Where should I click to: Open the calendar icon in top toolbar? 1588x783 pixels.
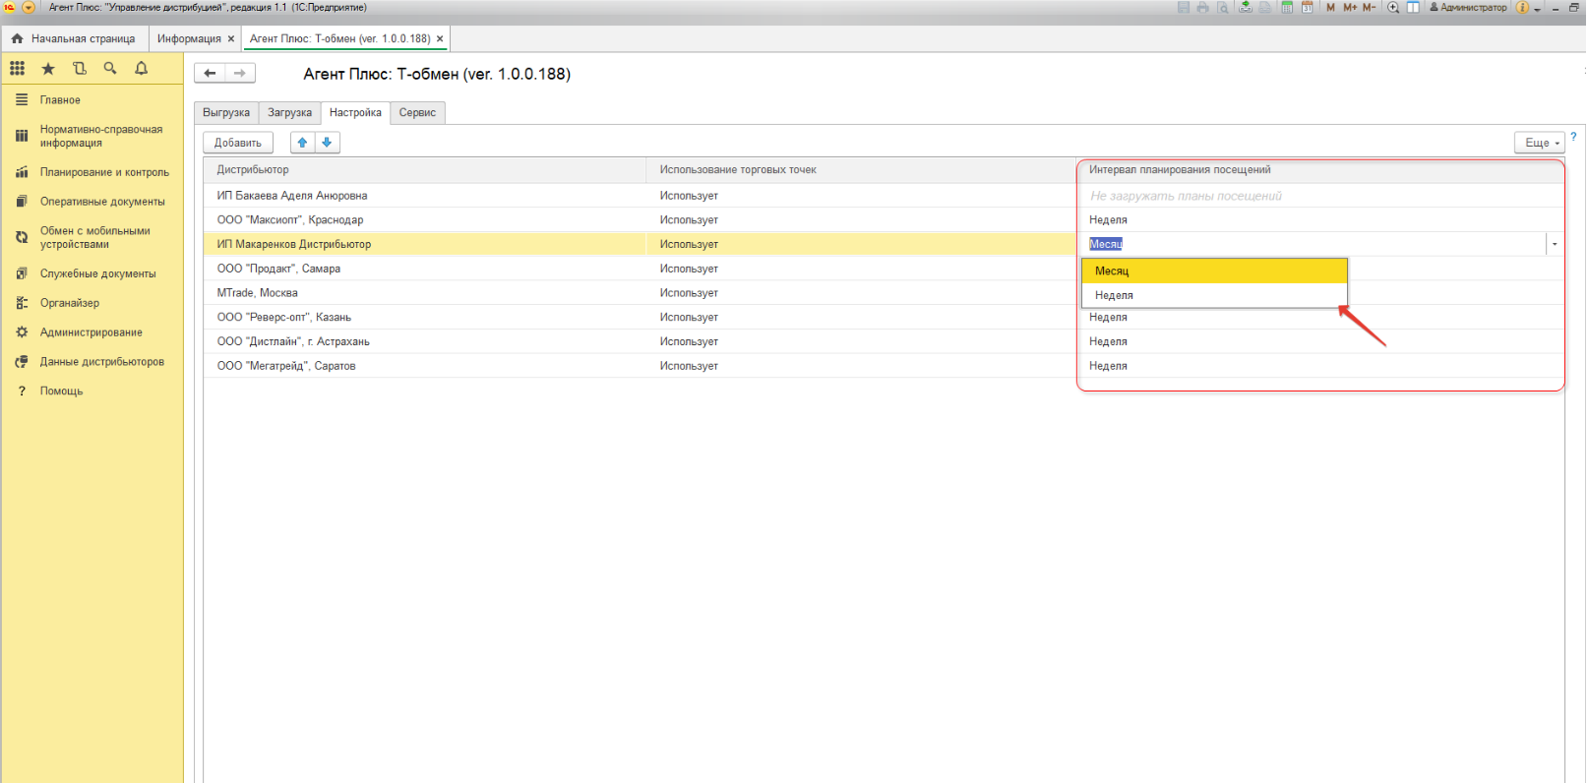[x=1308, y=8]
